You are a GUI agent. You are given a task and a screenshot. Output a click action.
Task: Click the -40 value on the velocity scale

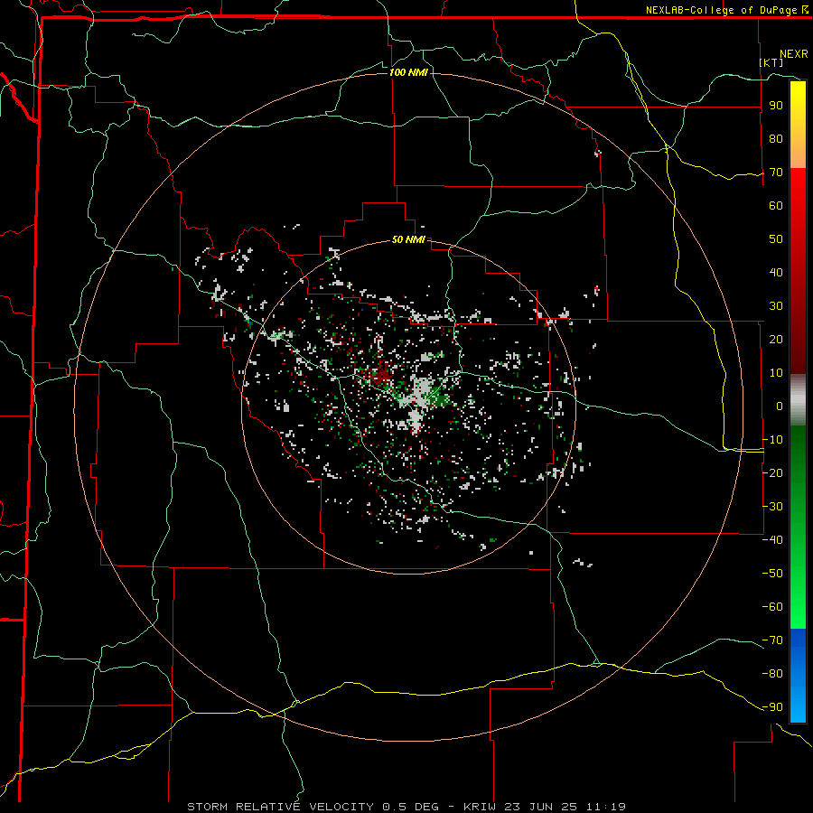772,540
